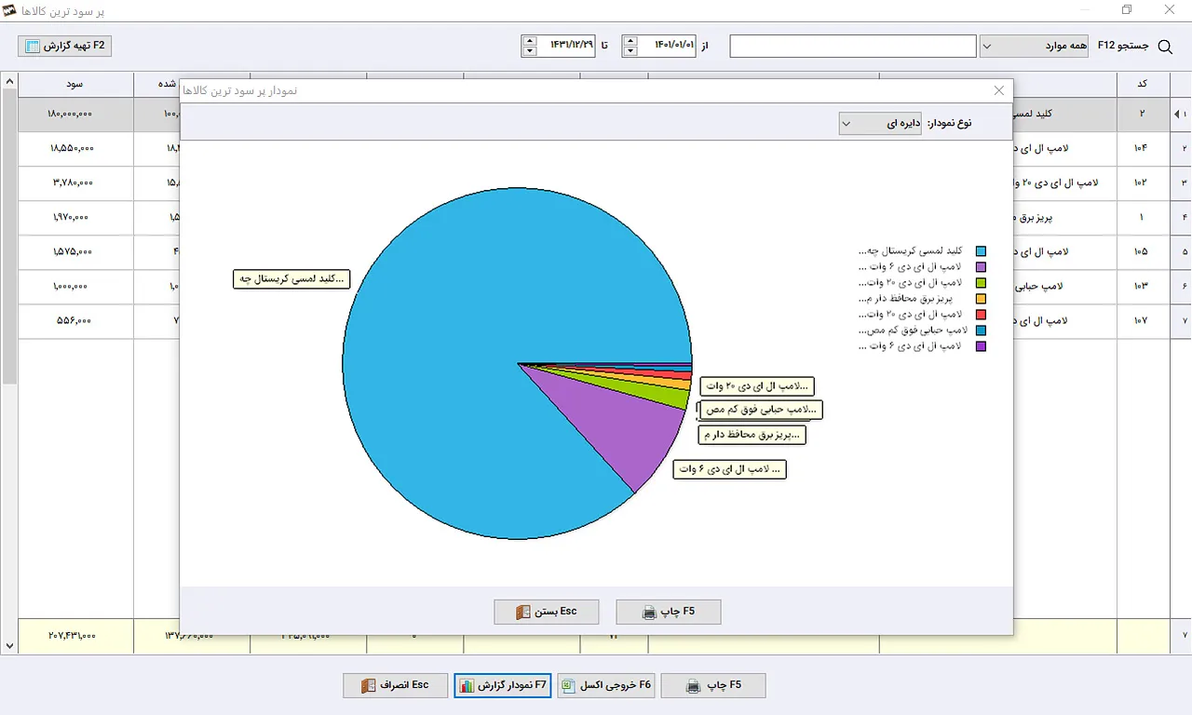The height and width of the screenshot is (715, 1192).
Task: Click the magnifier search icon
Action: pyautogui.click(x=1164, y=46)
